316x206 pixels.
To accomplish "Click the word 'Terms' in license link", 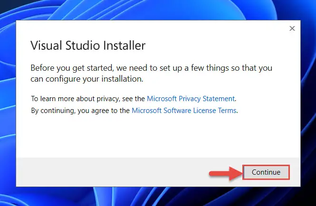I will coord(225,111).
